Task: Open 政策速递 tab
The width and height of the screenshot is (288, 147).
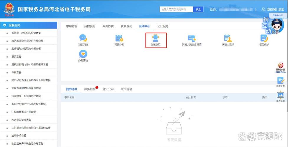Action: point(126,89)
